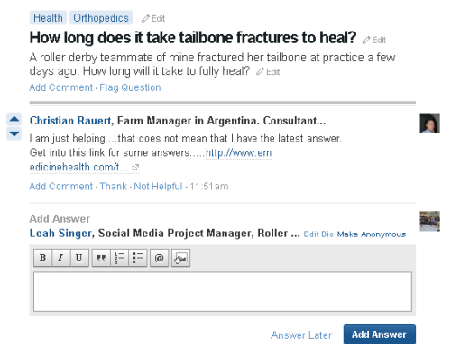Screen dimensions: 451x358
Task: Click the @ mention button
Action: click(x=159, y=258)
